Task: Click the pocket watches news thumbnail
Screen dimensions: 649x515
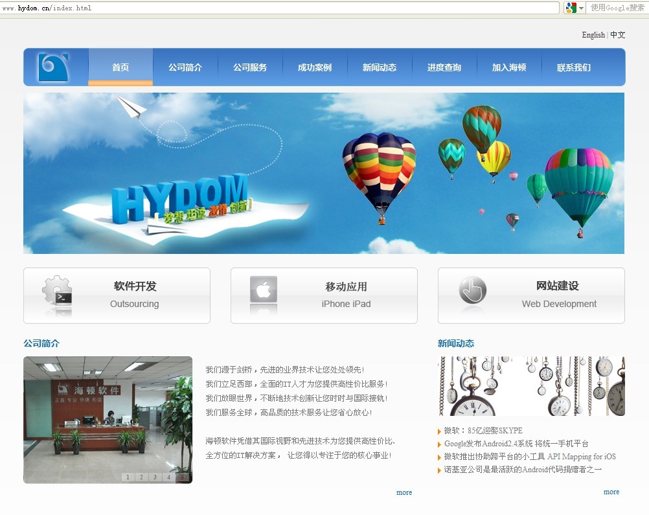Action: pos(531,386)
